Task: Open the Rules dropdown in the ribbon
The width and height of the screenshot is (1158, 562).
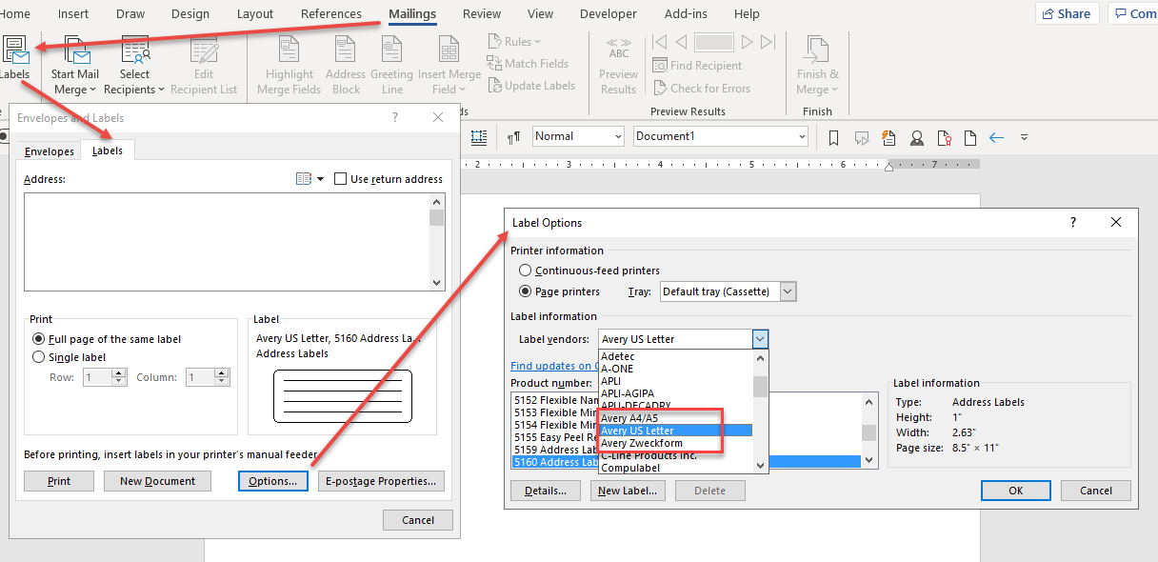Action: pos(514,42)
